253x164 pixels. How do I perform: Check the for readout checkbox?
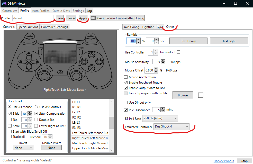[178, 52]
